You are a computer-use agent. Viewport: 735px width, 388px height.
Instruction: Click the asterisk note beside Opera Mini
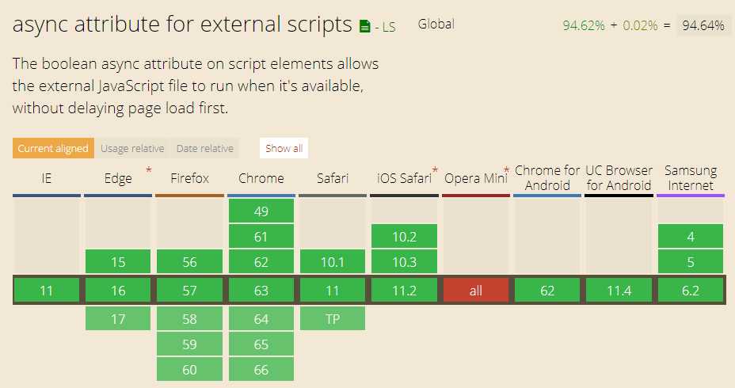point(506,170)
